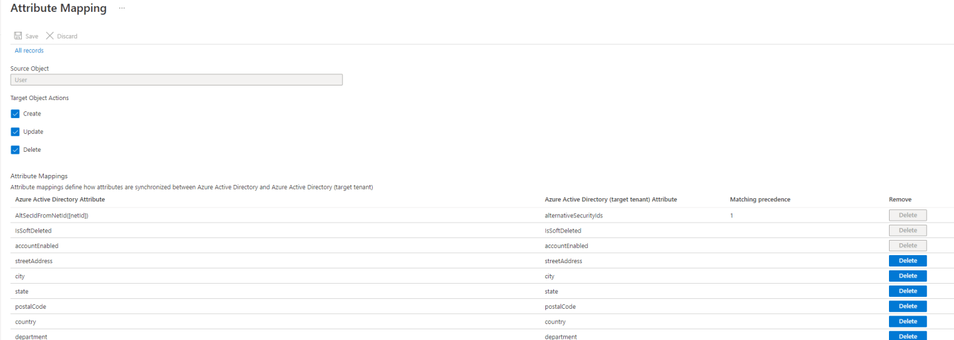Screen dimensions: 954x340
Task: Select the alternativeSecurityIds target attribute
Action: point(573,215)
